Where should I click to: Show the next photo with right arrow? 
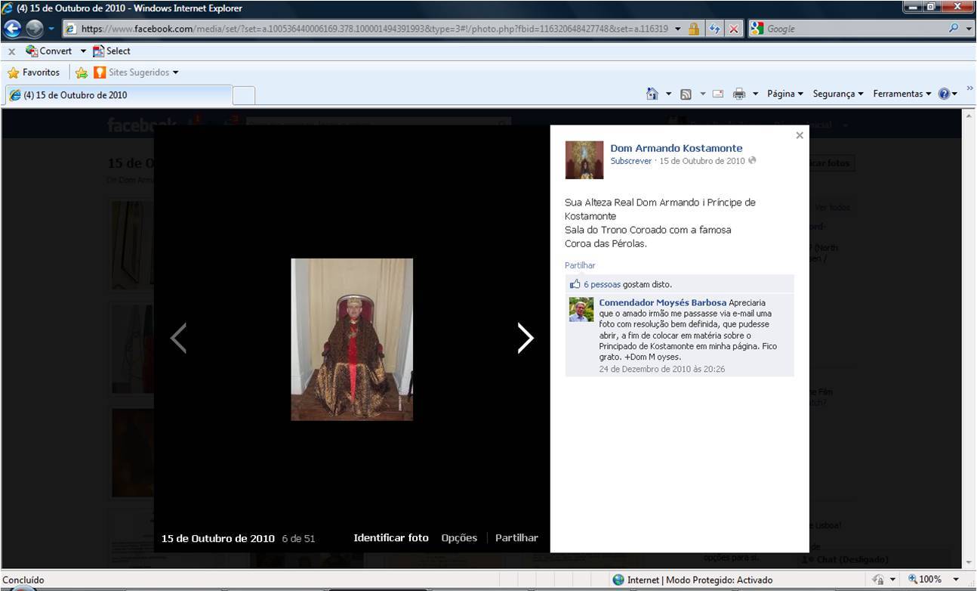(525, 338)
